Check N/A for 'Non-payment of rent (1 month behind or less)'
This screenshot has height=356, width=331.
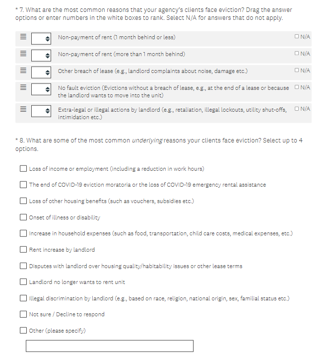pos(297,36)
